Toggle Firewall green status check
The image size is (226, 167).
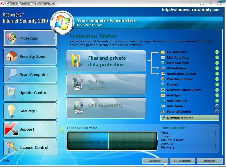coord(217,84)
